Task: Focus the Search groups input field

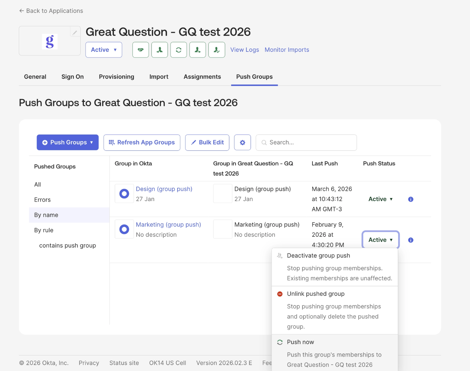Action: [306, 143]
